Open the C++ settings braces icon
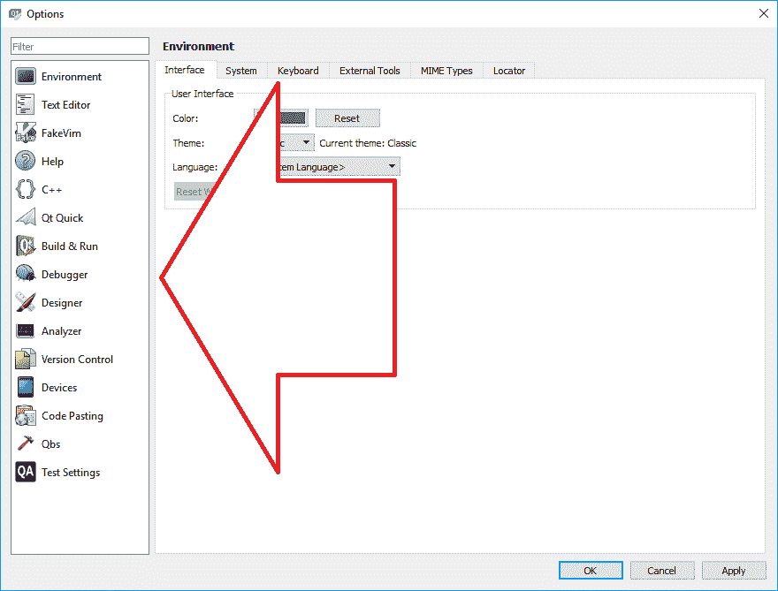This screenshot has height=591, width=778. [x=26, y=190]
